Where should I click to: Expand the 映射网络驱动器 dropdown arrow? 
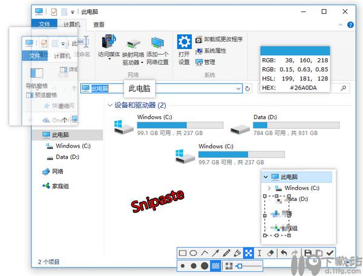click(x=142, y=62)
